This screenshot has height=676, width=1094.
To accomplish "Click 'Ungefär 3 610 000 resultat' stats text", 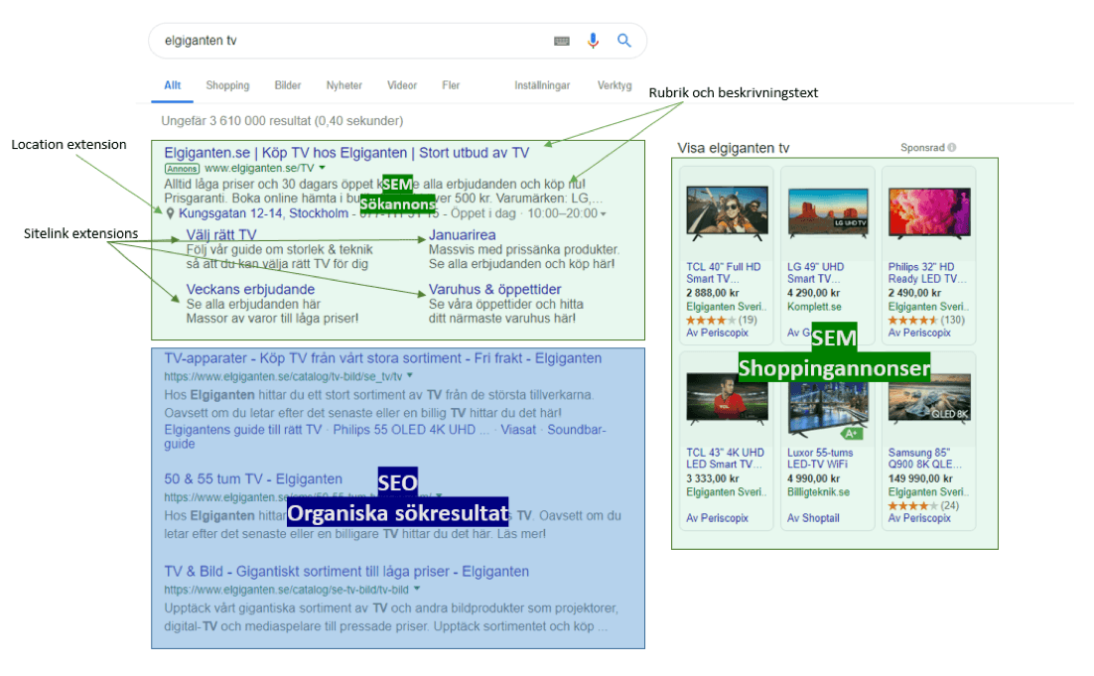I will (x=282, y=121).
